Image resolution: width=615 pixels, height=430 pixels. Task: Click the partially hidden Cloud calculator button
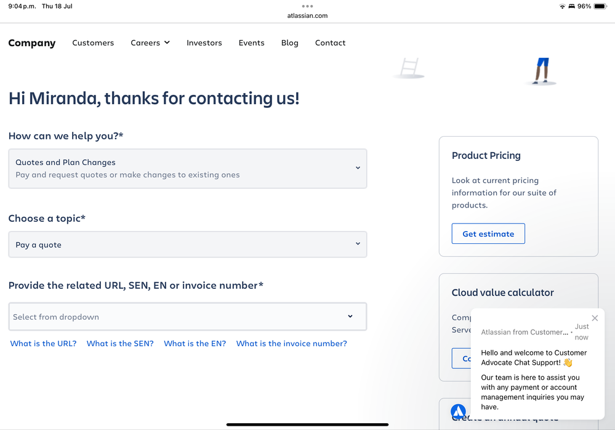pyautogui.click(x=462, y=358)
